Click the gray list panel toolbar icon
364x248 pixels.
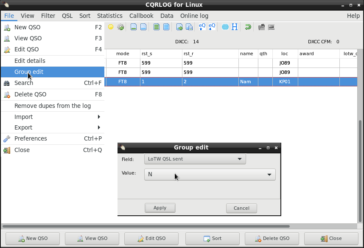[271, 28]
